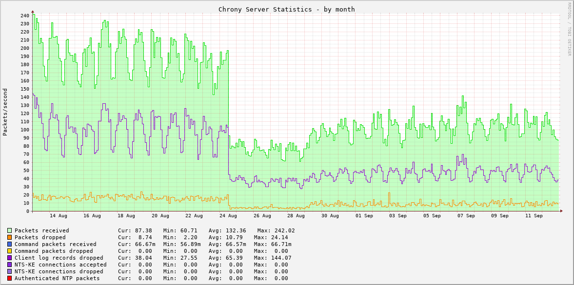Screen dimensions: 574x285
Task: Click the 16 Aug x-axis date label
Action: click(92, 216)
